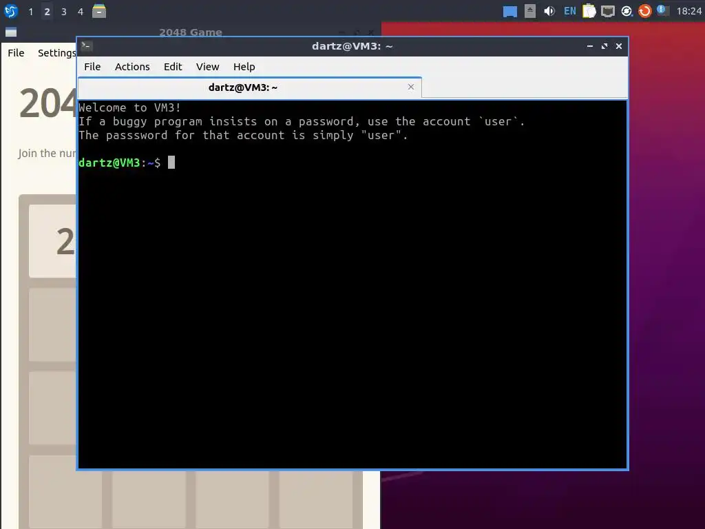705x529 pixels.
Task: Open the file manager drawer icon in the panel
Action: [99, 11]
